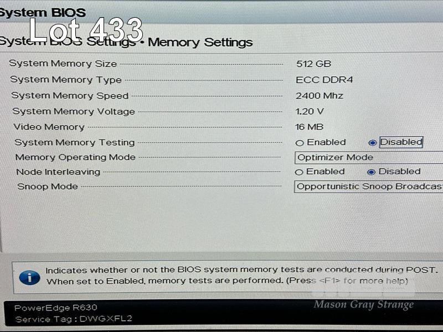Click the blue info icon in help panel

[30, 278]
